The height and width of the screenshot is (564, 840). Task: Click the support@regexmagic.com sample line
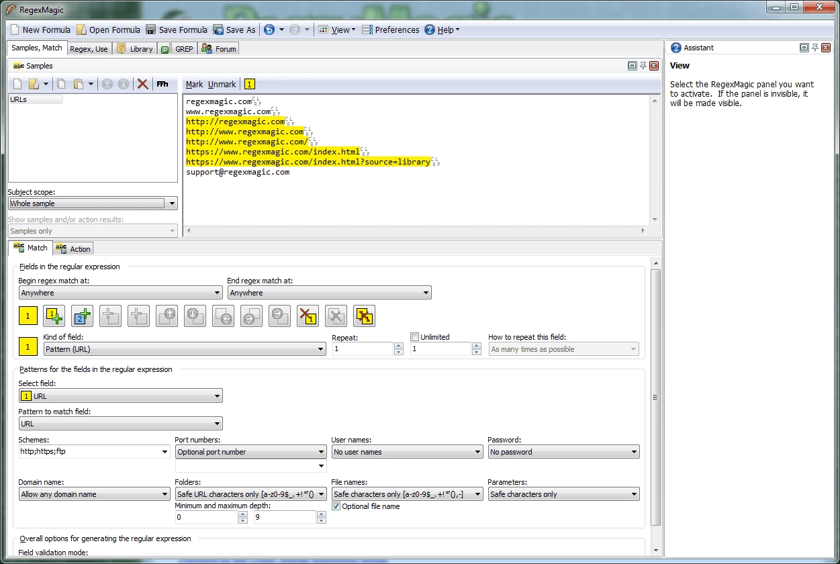coord(238,173)
